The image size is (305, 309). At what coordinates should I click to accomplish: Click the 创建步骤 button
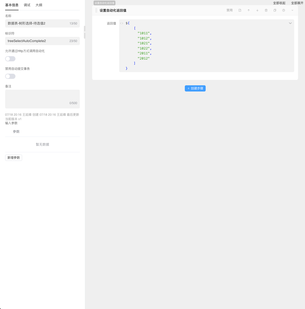click(x=195, y=88)
